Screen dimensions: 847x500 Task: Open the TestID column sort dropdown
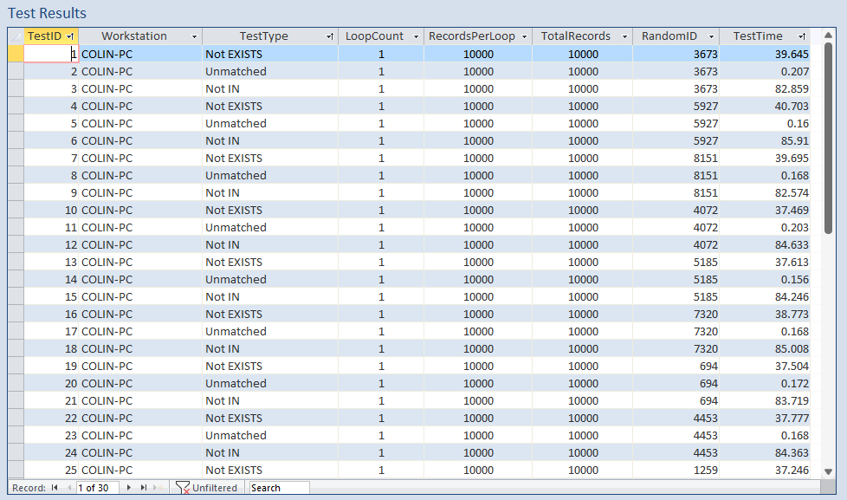70,36
